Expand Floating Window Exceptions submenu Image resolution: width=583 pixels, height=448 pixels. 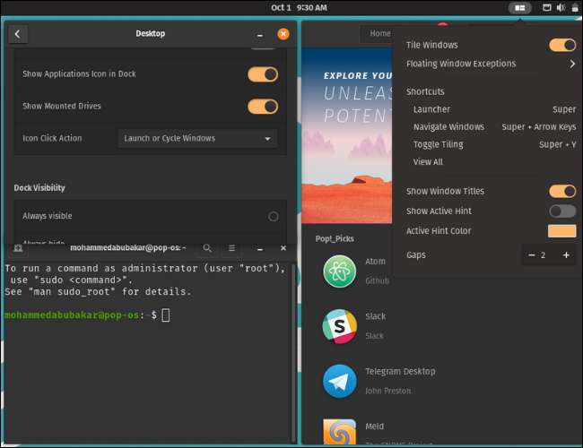point(571,65)
